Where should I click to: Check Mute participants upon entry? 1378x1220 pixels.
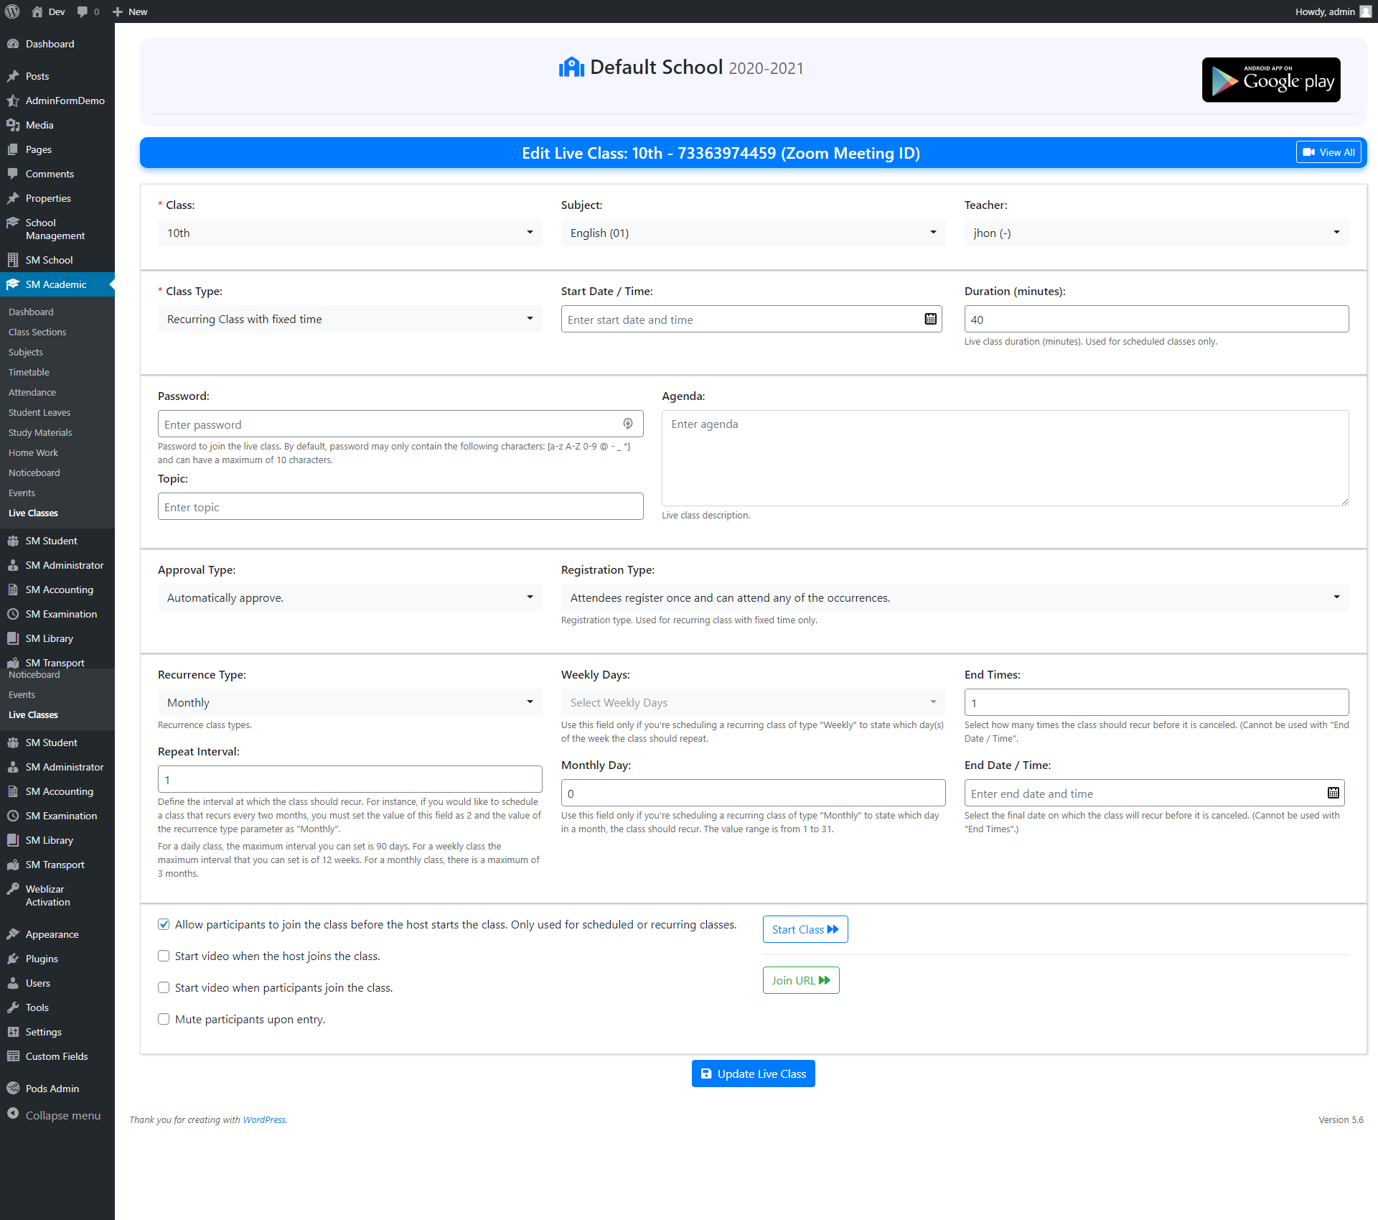(x=164, y=1019)
